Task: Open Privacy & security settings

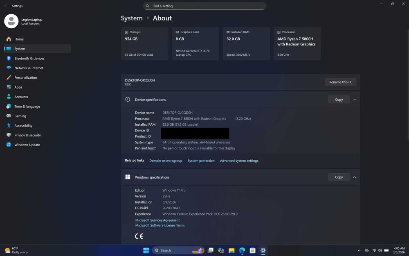Action: (37, 135)
